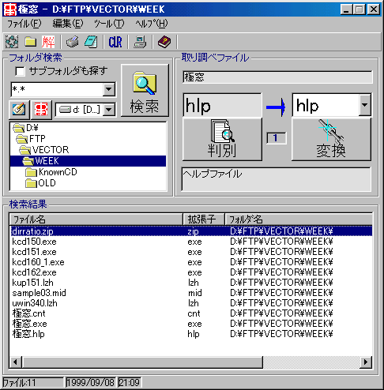Click the red 解 toolbar icon
Screen dimensions: 384x390
click(x=48, y=42)
